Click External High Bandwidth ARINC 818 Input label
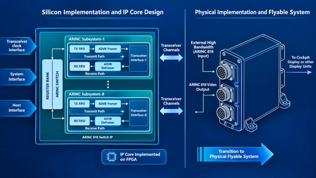Screen dimensions: 316x178 point(203,49)
